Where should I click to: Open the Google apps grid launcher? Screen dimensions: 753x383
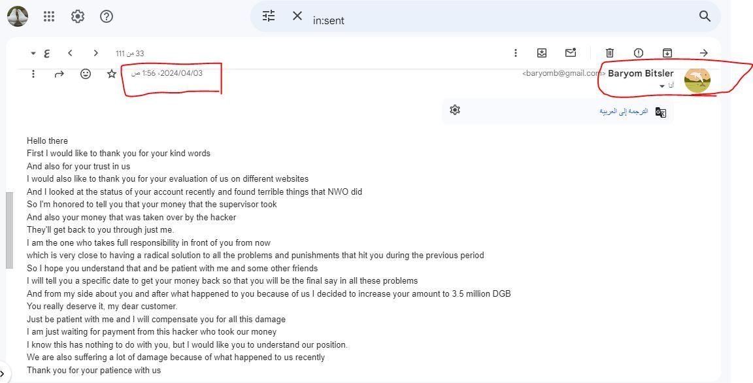[49, 16]
